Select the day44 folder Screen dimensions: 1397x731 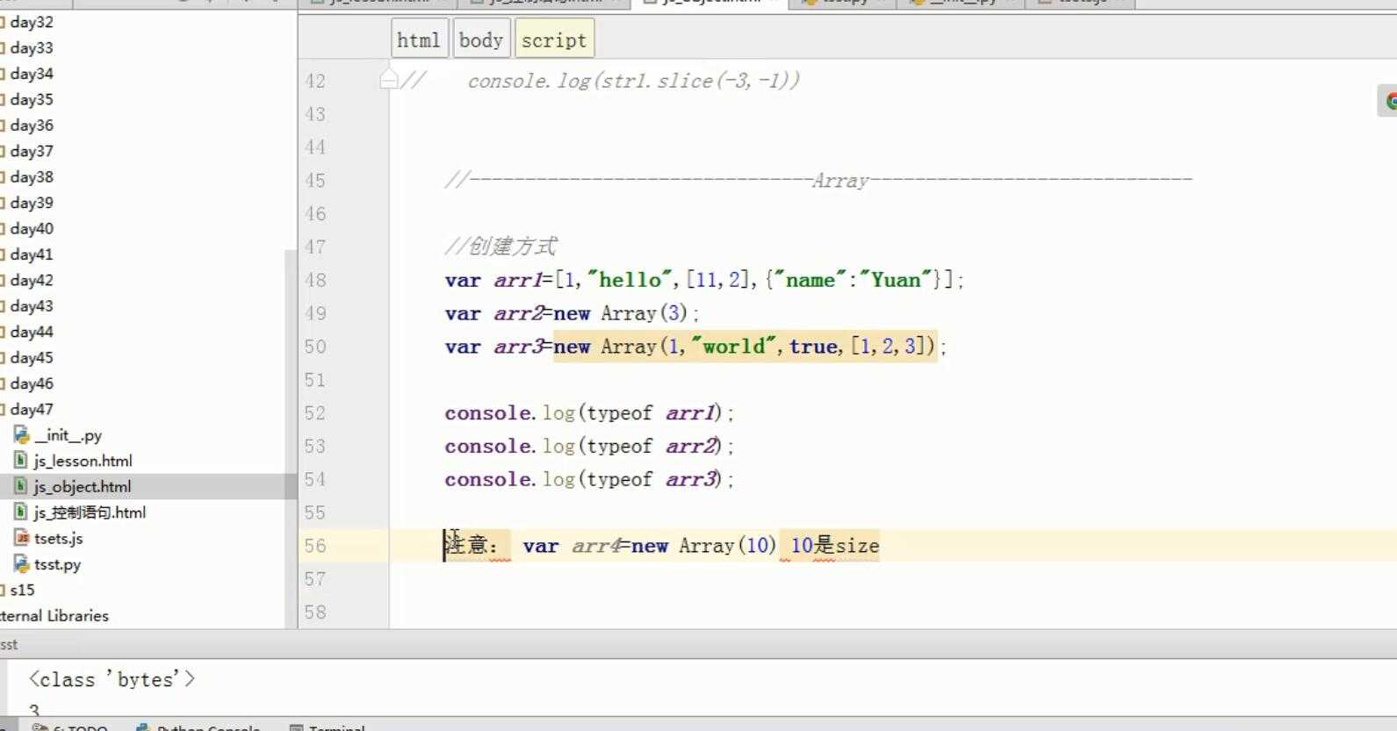(x=32, y=332)
